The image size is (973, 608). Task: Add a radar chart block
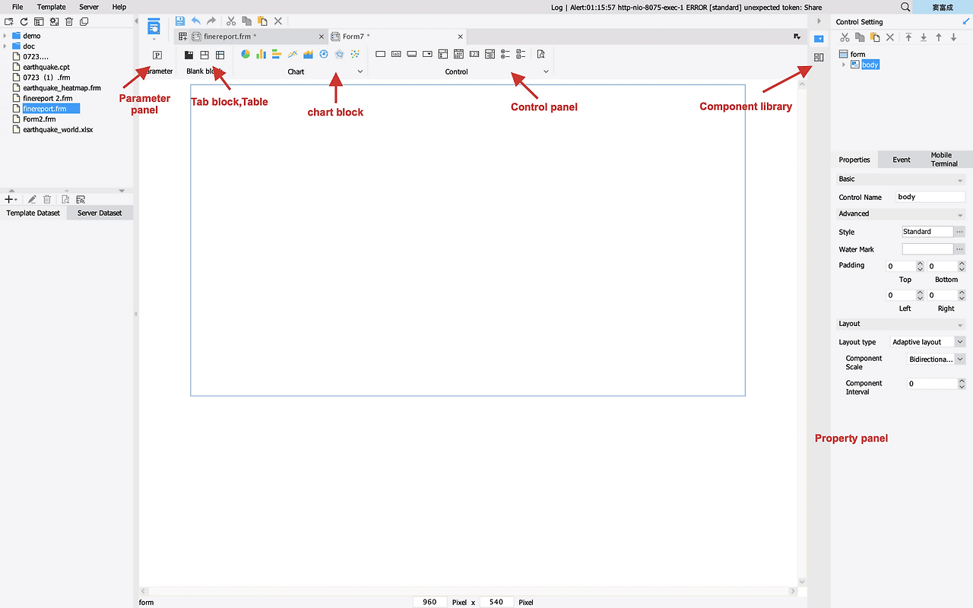click(x=340, y=54)
